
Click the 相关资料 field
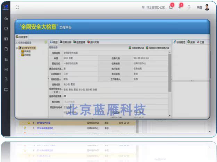[x=115, y=102]
